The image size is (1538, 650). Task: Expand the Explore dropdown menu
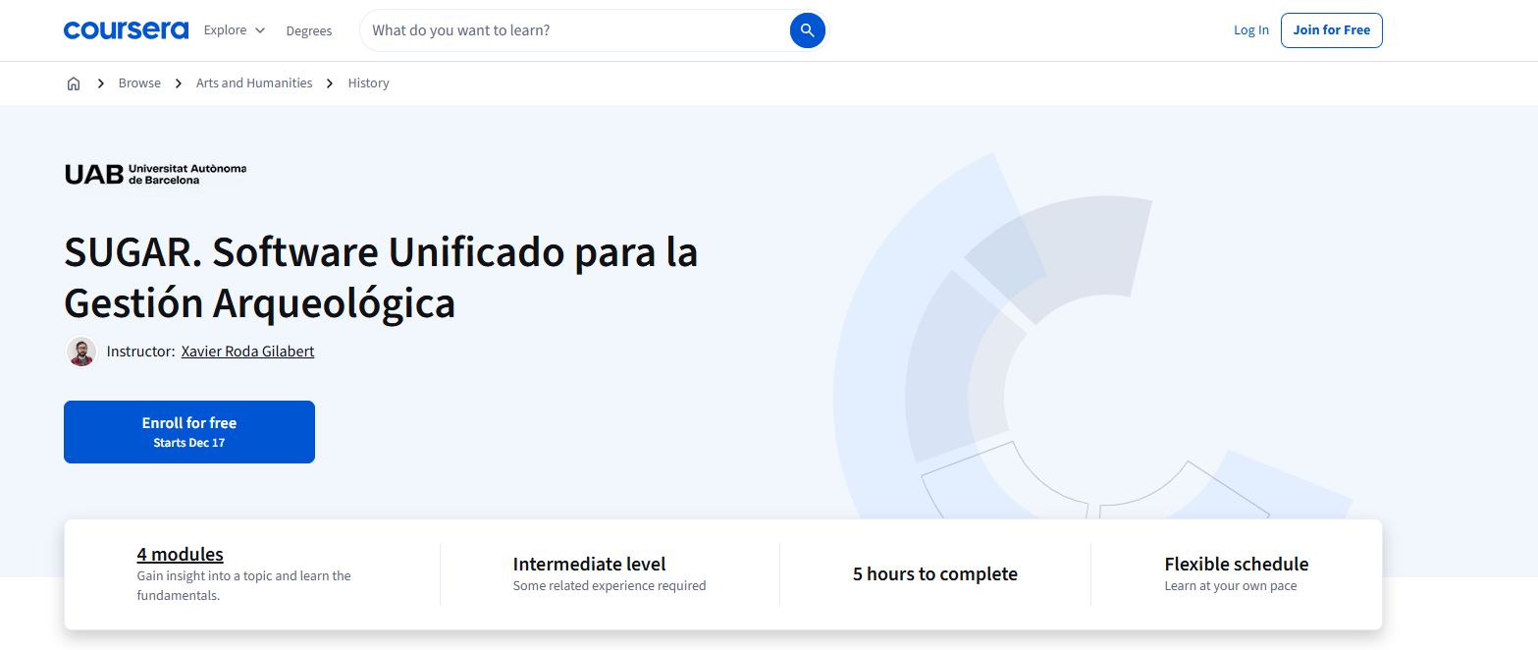click(x=235, y=30)
